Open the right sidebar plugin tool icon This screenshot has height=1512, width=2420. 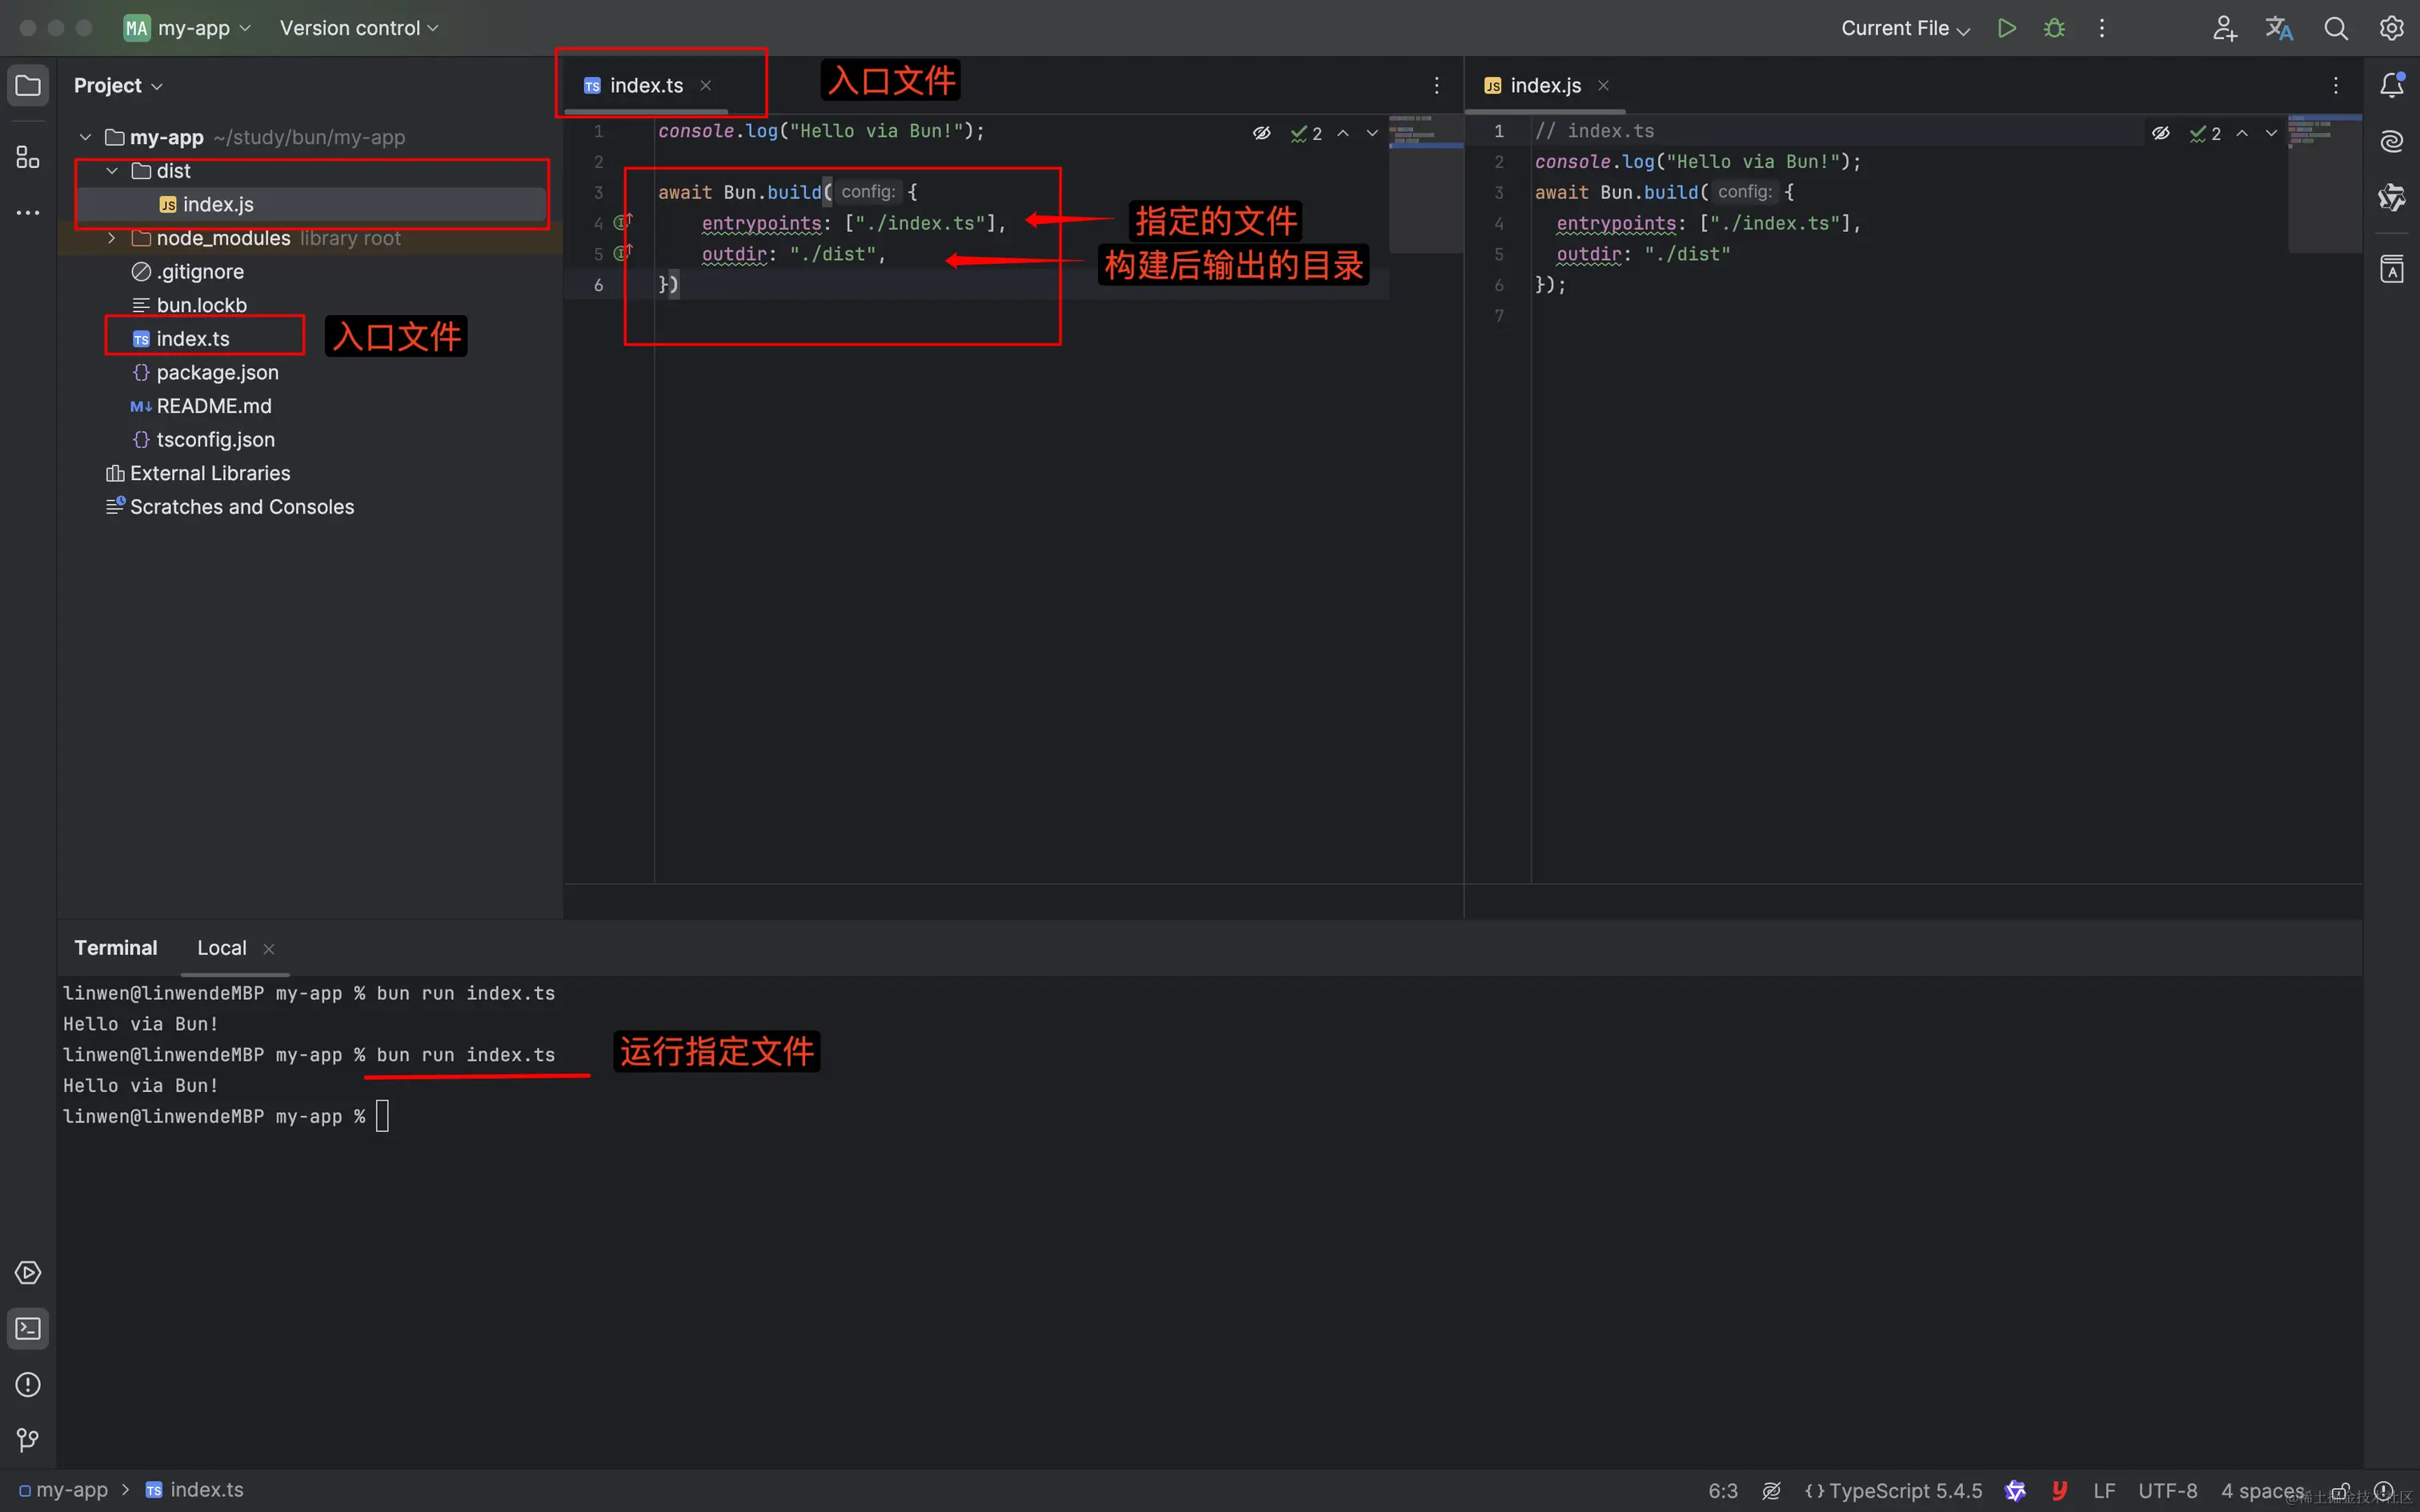(x=2392, y=198)
